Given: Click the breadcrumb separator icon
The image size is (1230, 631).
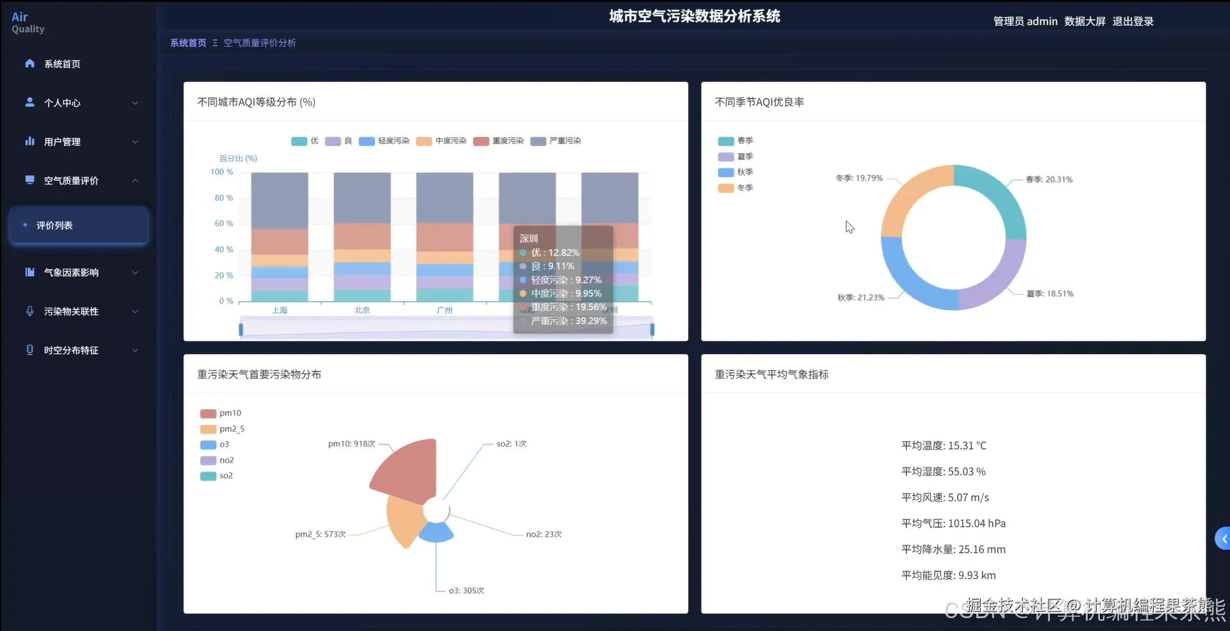Looking at the screenshot, I should pyautogui.click(x=215, y=43).
